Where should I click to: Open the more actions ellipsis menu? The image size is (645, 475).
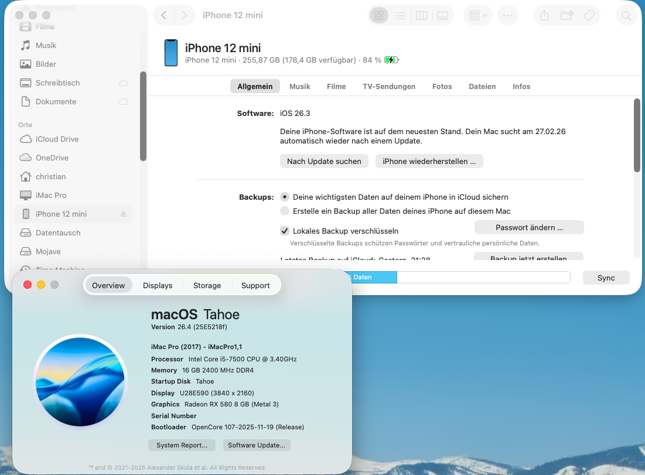pos(507,16)
